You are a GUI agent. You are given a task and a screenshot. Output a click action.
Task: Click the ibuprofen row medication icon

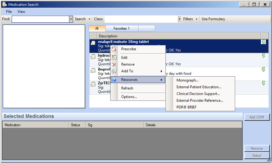pos(93,70)
